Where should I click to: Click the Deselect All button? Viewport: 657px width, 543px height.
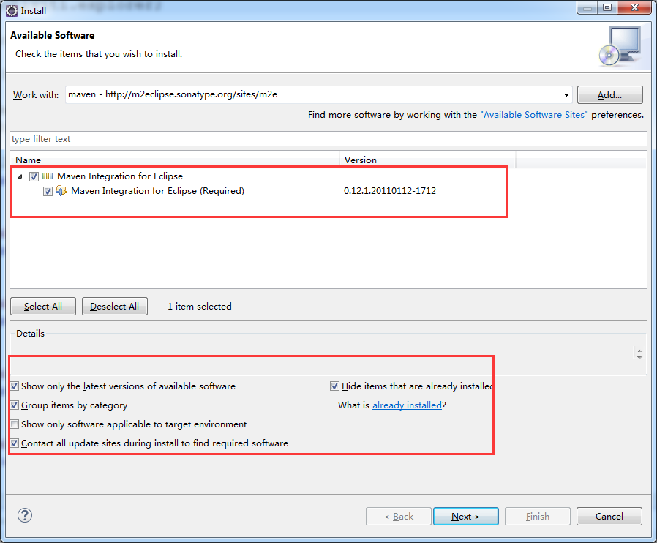114,307
